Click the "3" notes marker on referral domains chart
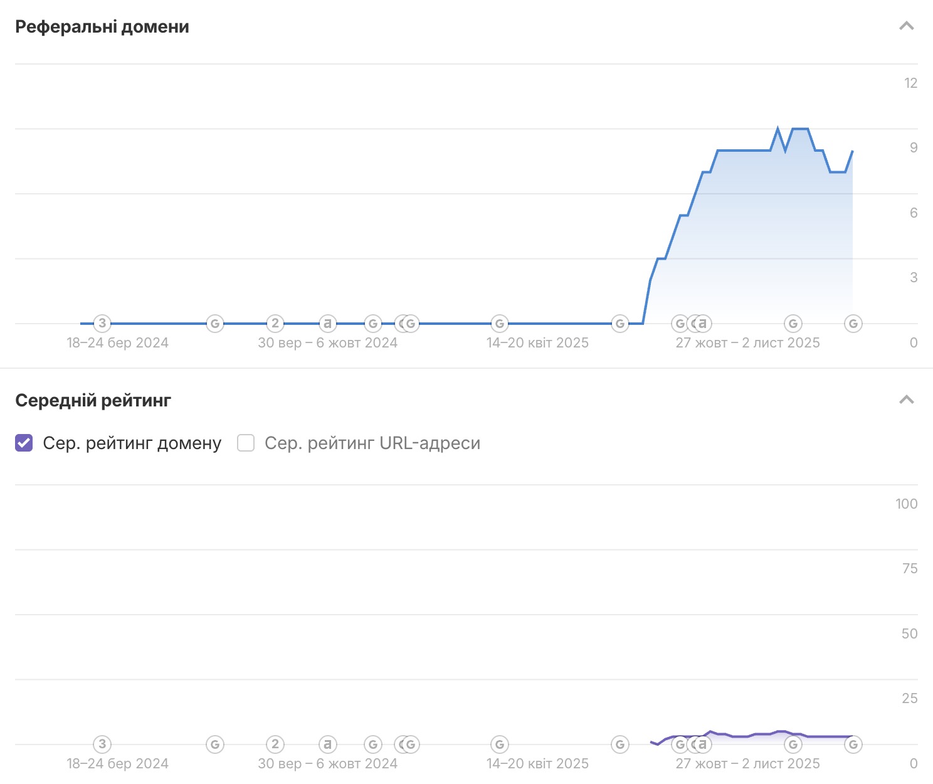933x784 pixels. coord(102,324)
